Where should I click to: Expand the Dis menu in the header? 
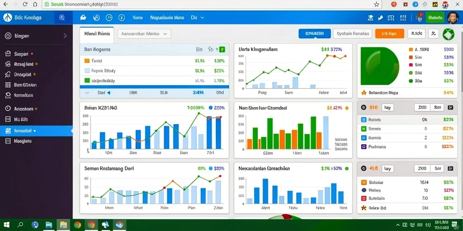pyautogui.click(x=198, y=18)
